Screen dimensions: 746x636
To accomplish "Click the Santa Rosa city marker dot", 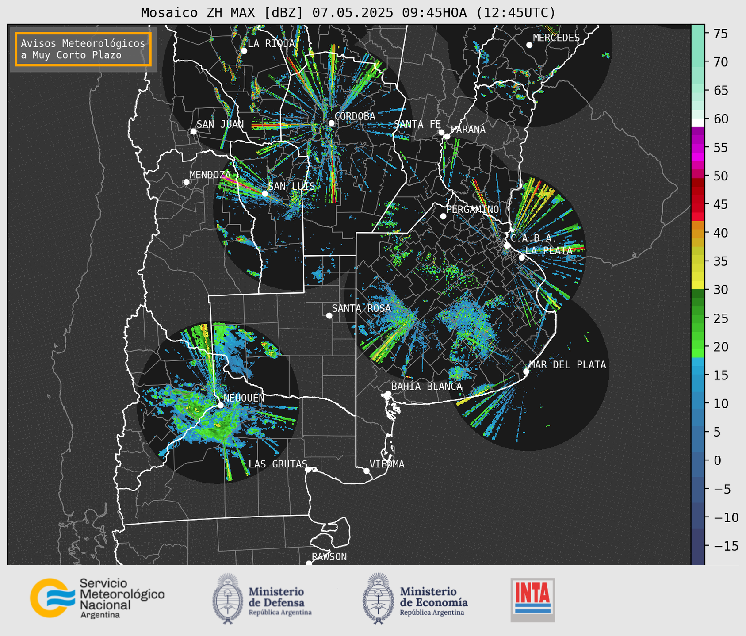I will [x=329, y=315].
